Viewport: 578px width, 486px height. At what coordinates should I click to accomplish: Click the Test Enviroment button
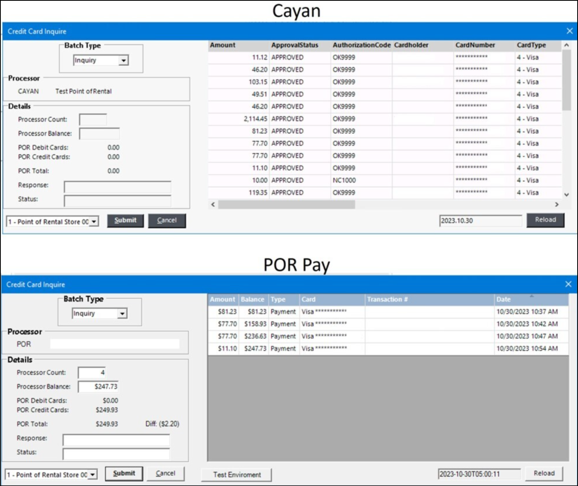(x=237, y=475)
